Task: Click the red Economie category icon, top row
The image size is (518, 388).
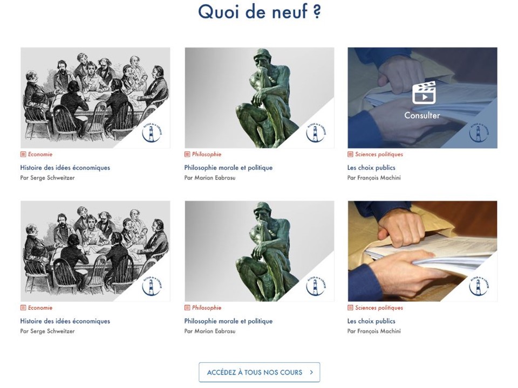Action: click(x=23, y=154)
